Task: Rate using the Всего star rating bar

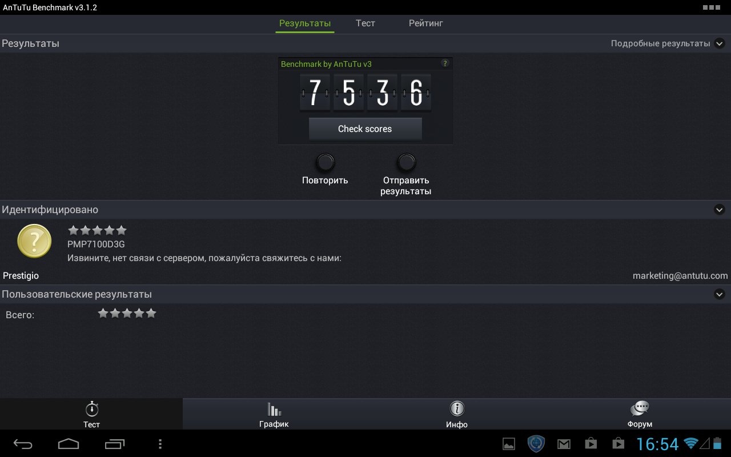Action: click(x=127, y=314)
